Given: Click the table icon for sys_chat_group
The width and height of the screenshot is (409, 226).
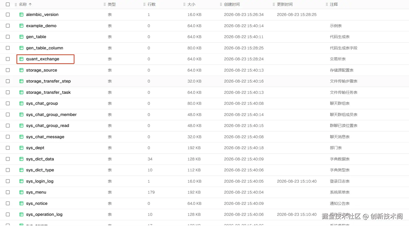Looking at the screenshot, I should [x=21, y=103].
